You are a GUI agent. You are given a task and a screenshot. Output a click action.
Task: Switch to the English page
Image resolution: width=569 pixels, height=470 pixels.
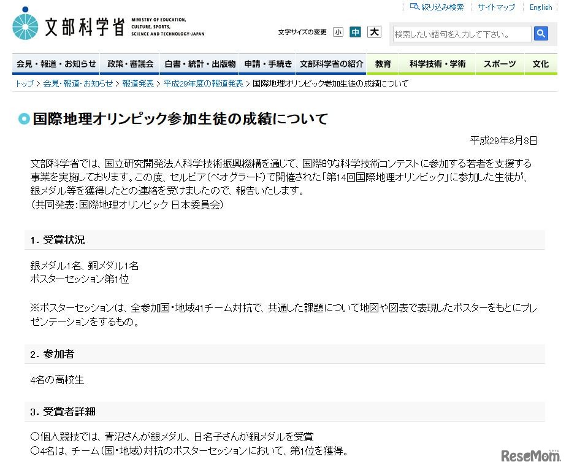tap(540, 7)
